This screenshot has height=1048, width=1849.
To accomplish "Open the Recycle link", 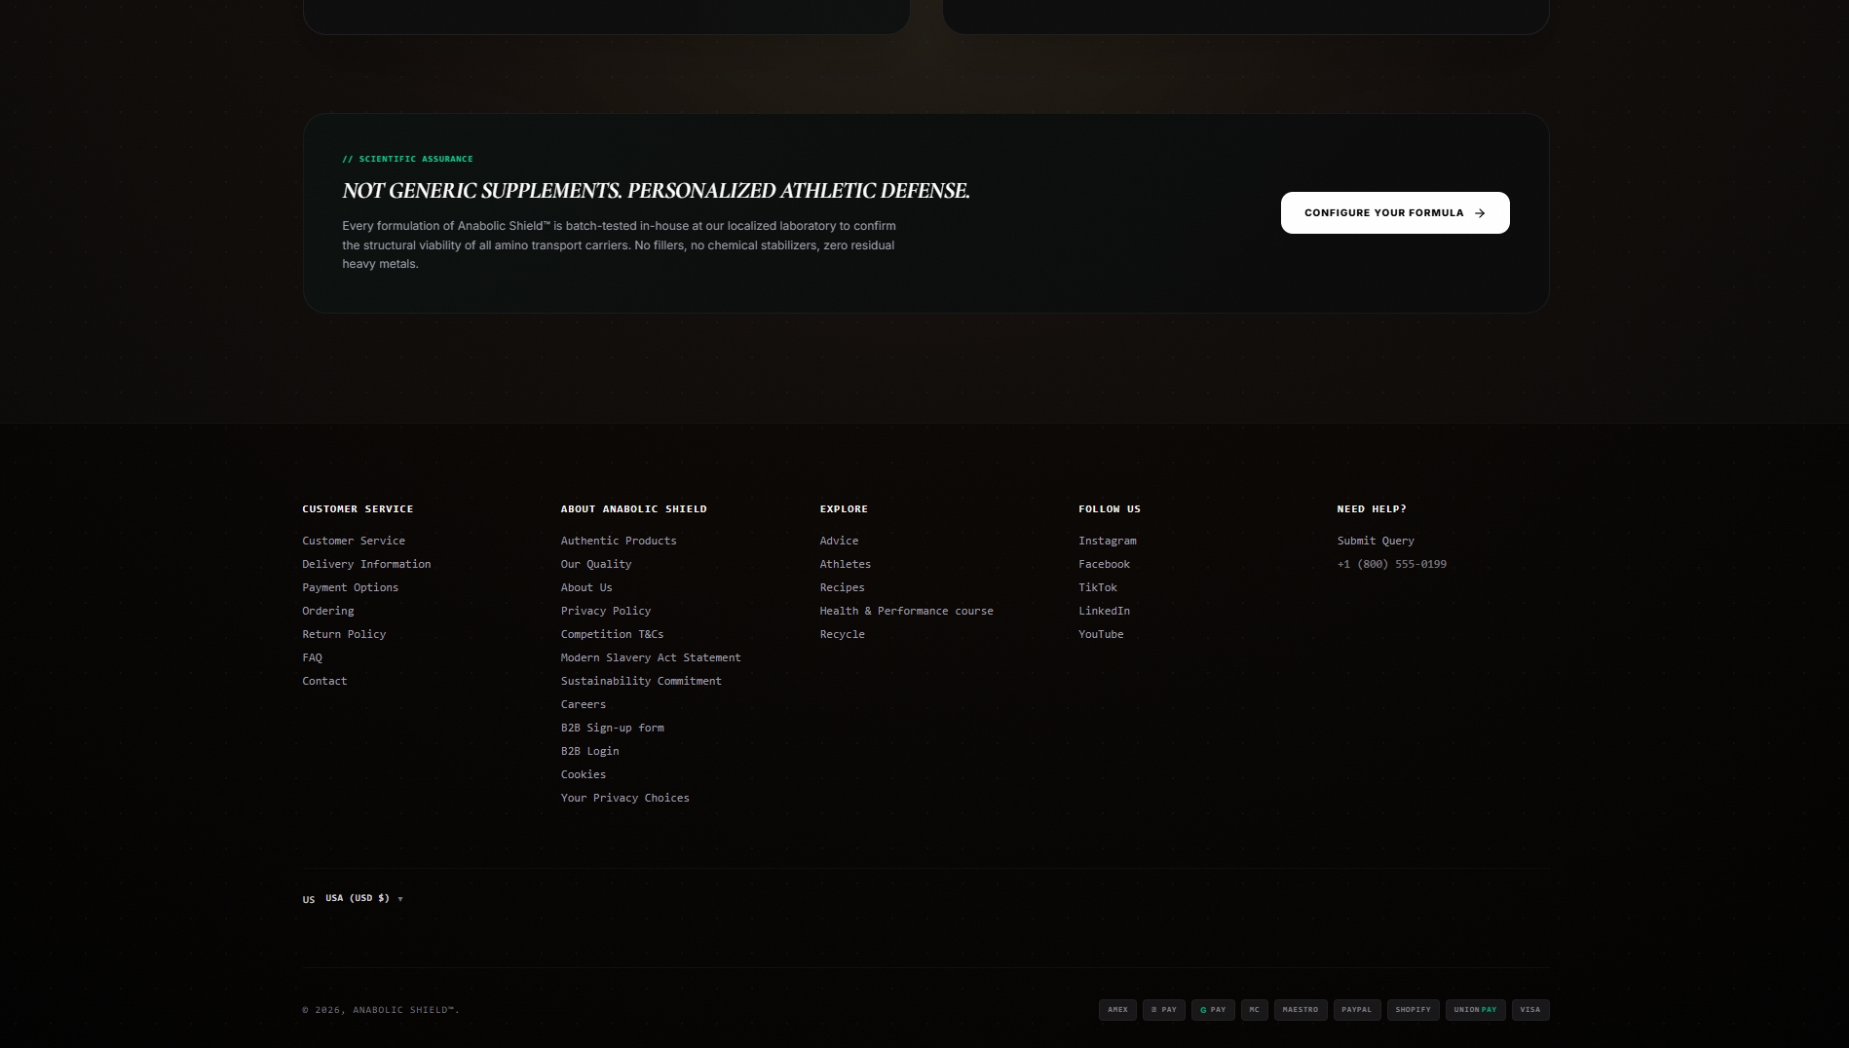I will (x=842, y=634).
